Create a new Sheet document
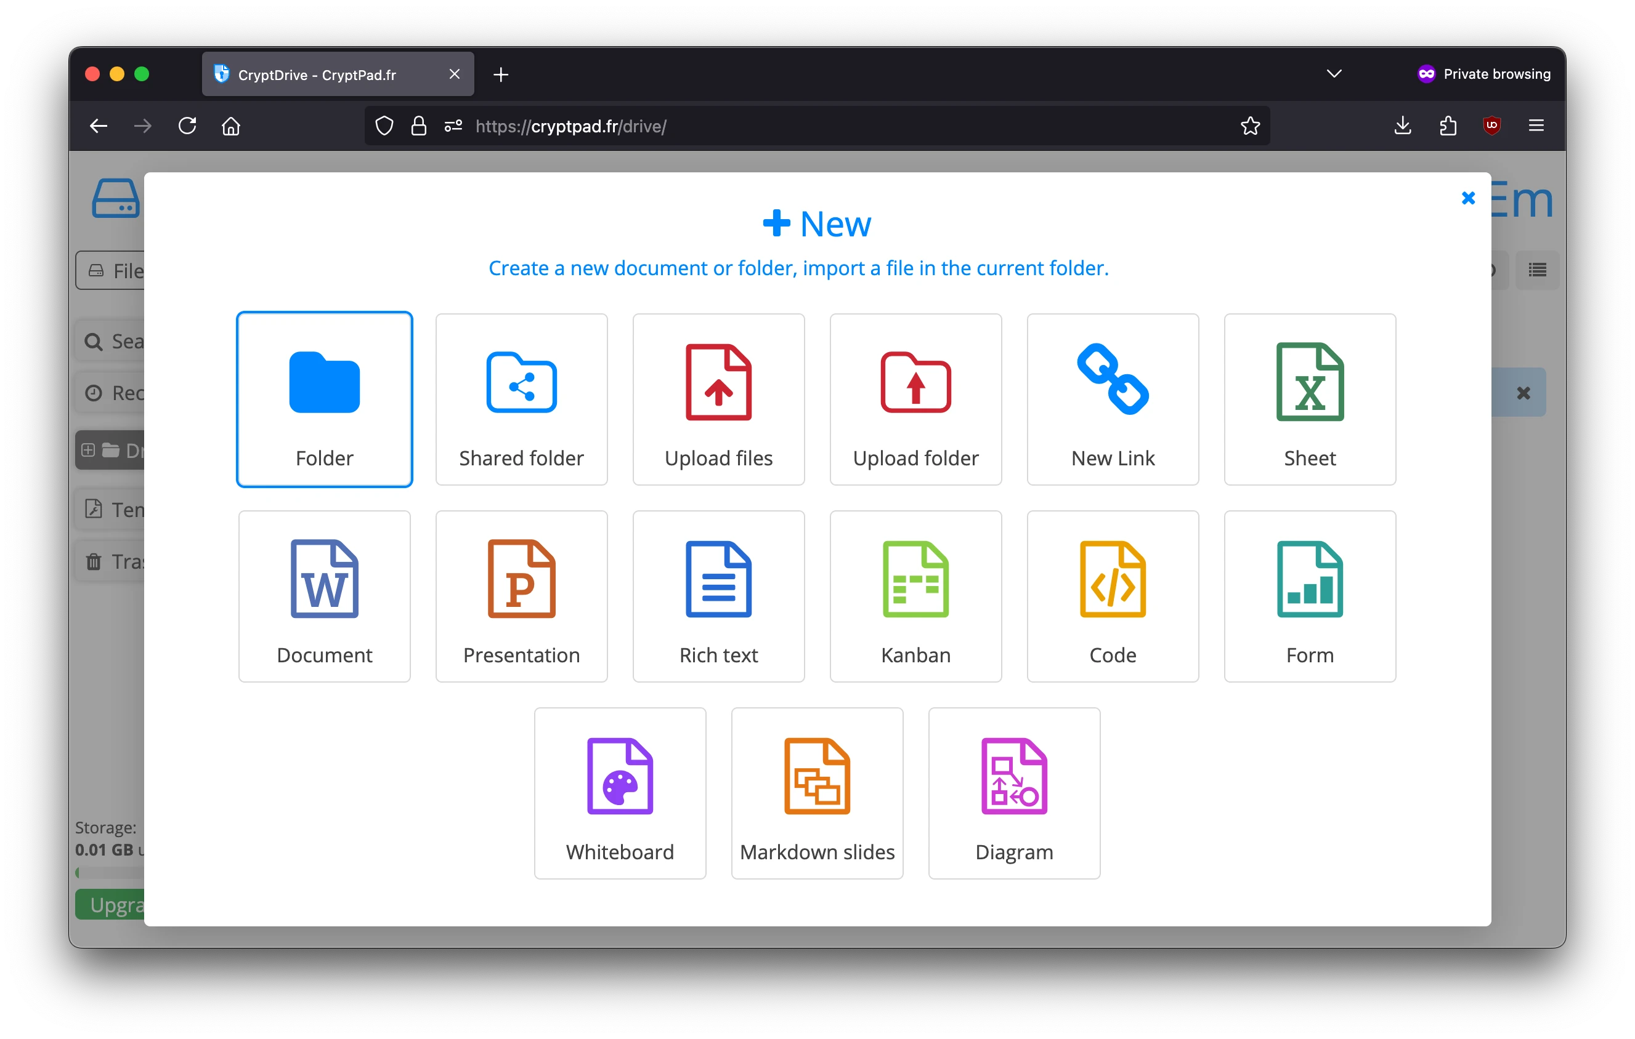1635x1039 pixels. click(1309, 399)
